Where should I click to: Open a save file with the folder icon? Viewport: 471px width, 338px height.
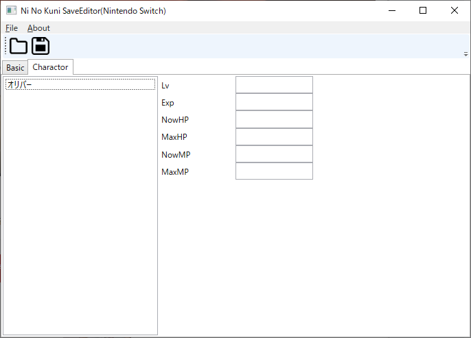click(19, 46)
